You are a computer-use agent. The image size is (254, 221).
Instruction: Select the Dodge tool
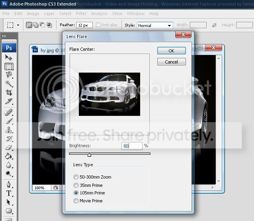pos(9,174)
